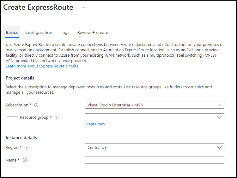Viewport: 237px width, 178px height.
Task: Show the Region field info tooltip icon
Action: 27,148
